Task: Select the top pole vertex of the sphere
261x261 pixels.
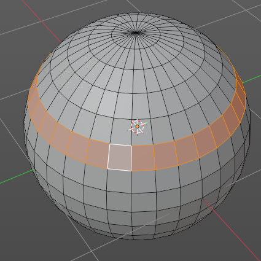Action: coord(135,33)
